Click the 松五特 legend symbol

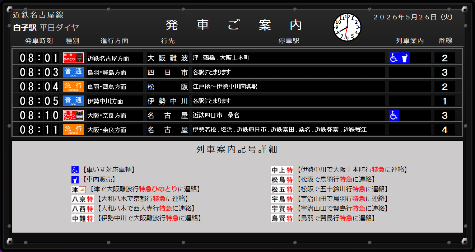[x=282, y=189]
